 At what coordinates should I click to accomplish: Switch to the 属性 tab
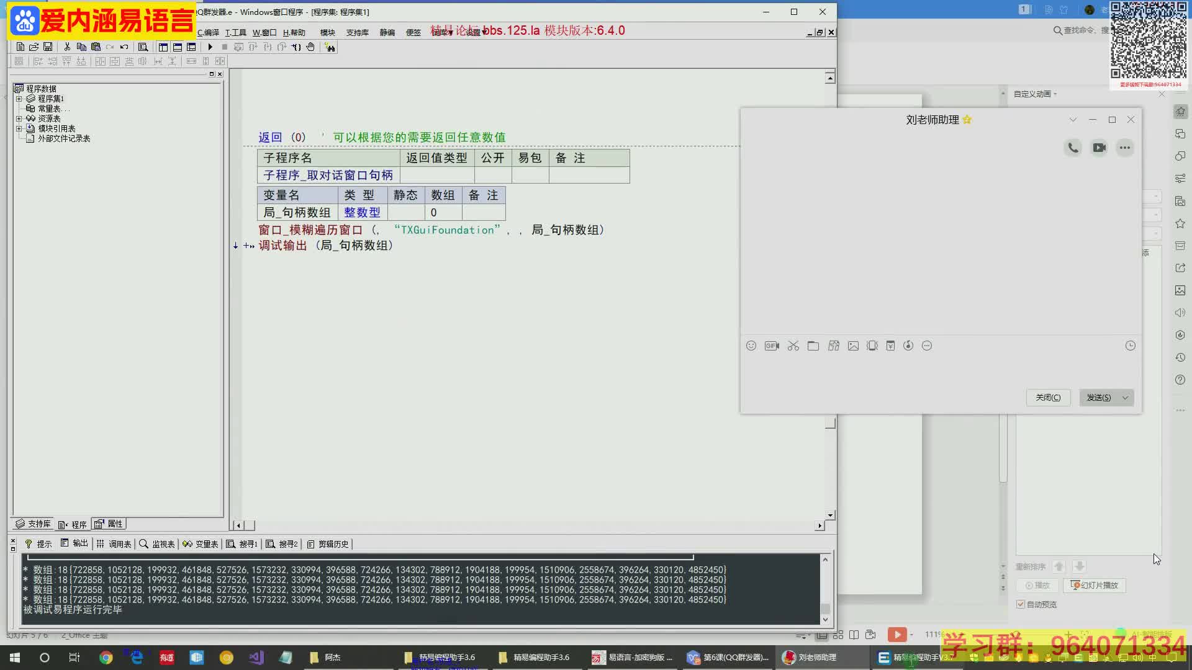point(109,524)
